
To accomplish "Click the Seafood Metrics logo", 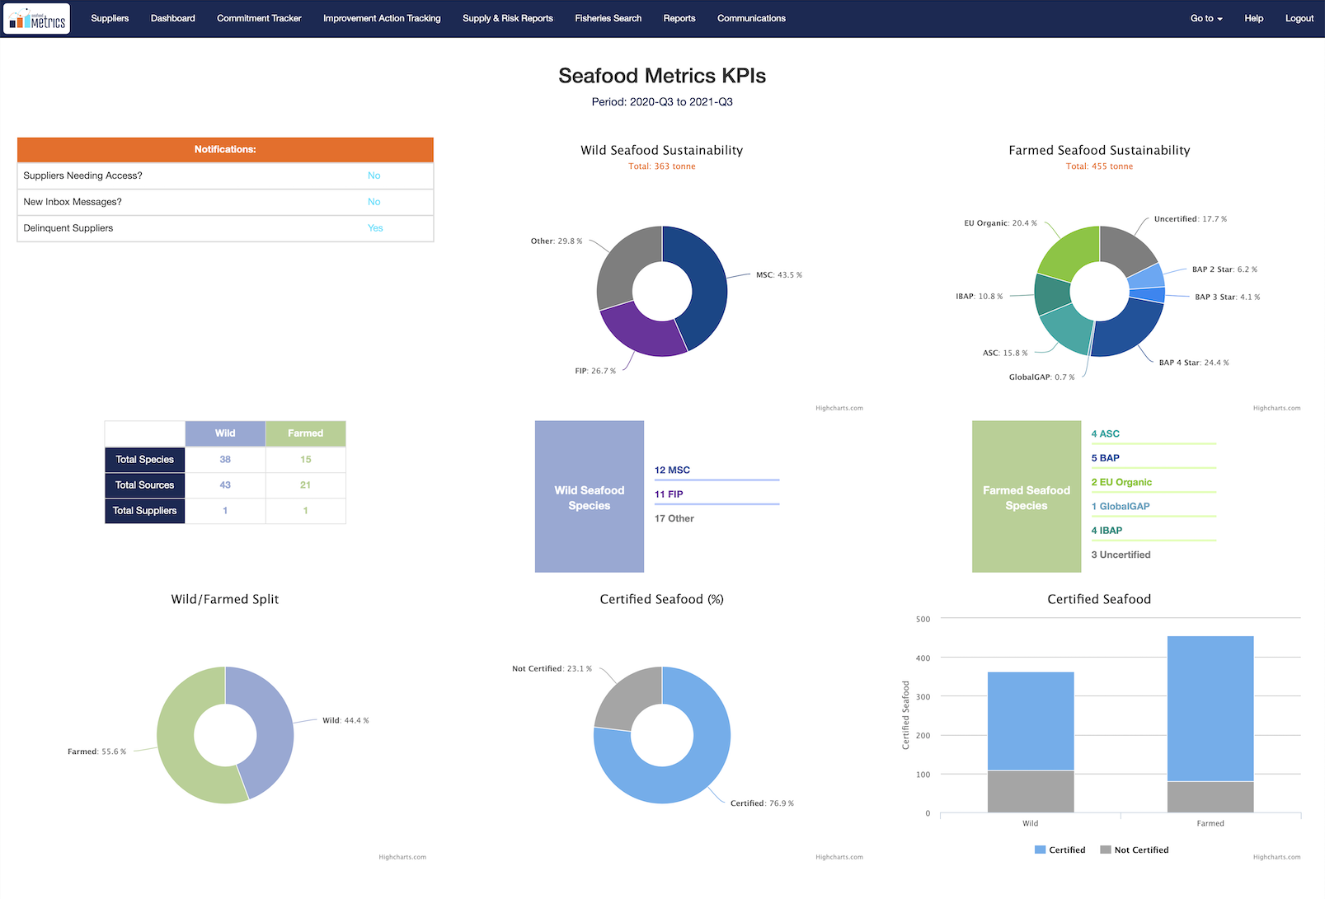I will point(37,19).
